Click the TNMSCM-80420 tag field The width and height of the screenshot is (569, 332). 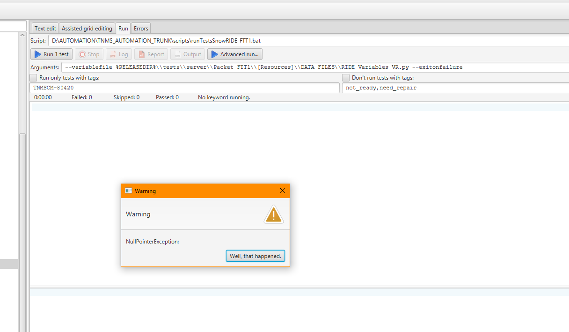point(185,88)
